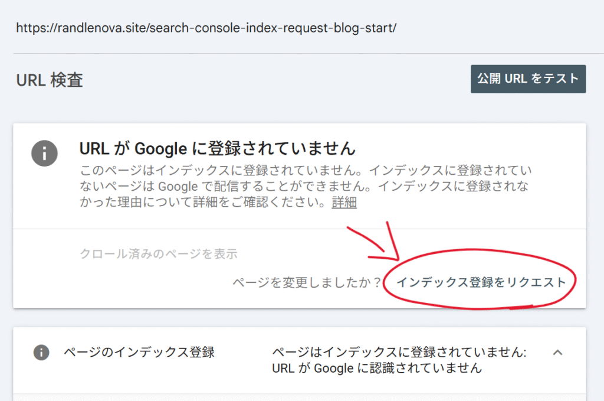Click the URL が Google に登録されていません title
This screenshot has width=604, height=401.
pos(218,147)
